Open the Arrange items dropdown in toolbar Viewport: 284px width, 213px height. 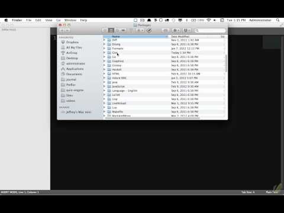pyautogui.click(x=140, y=31)
